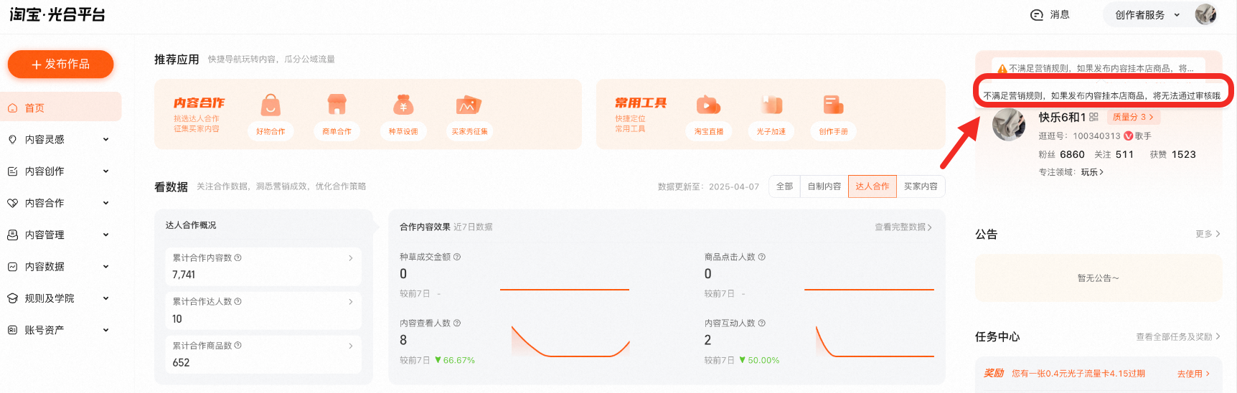Open 查看全部任务及奖励 link
The height and width of the screenshot is (393, 1237).
[x=1177, y=336]
